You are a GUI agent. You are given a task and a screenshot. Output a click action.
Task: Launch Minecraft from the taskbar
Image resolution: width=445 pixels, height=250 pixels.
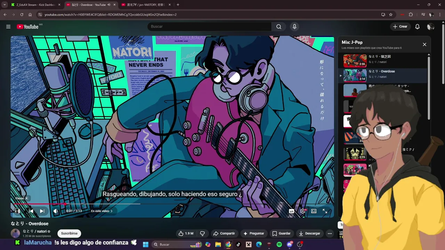[249, 244]
